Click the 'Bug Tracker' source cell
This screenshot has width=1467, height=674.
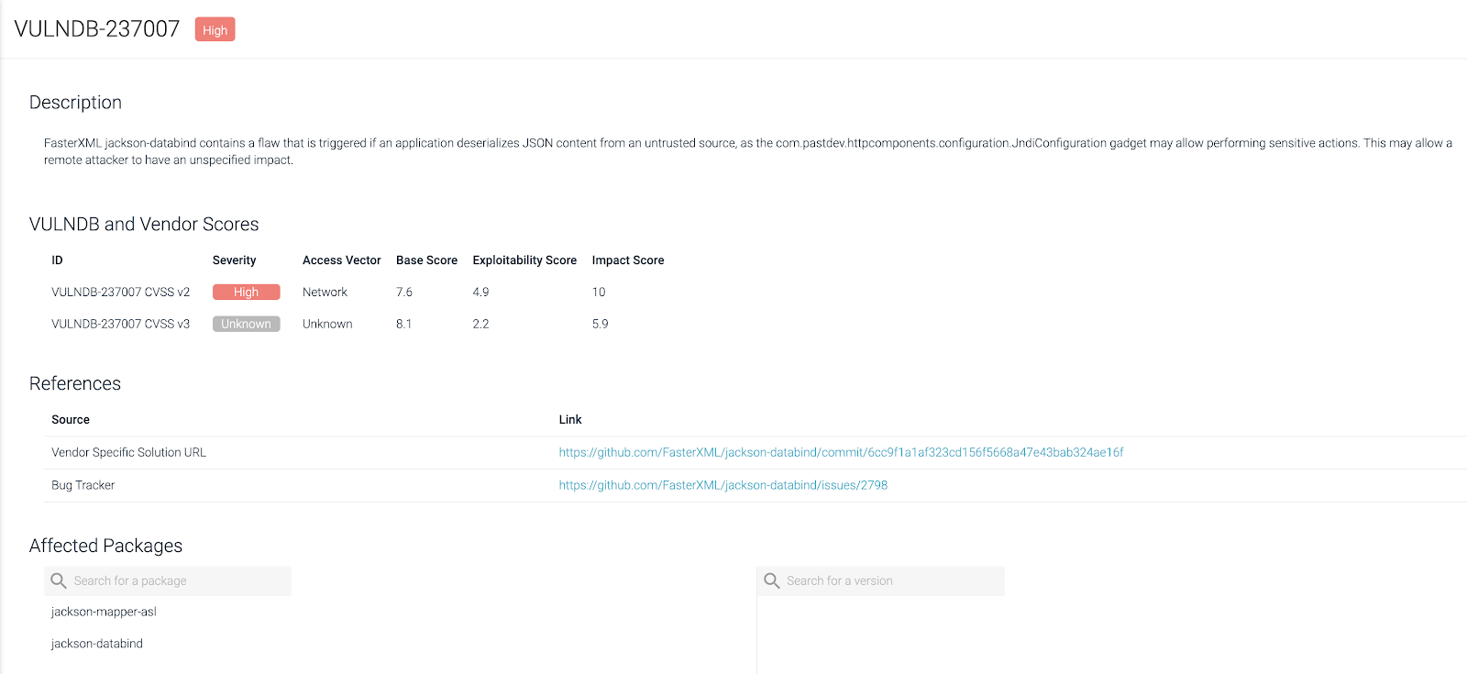83,485
